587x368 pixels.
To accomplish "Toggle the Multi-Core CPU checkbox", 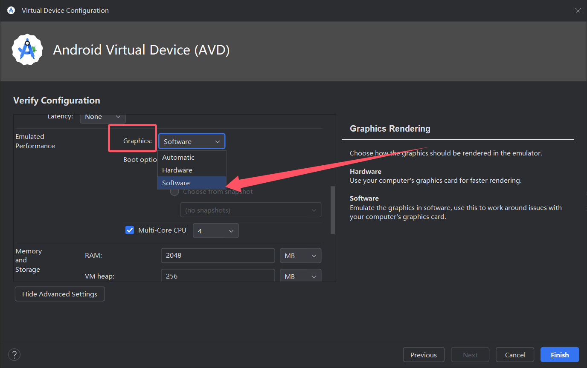I will pyautogui.click(x=130, y=230).
